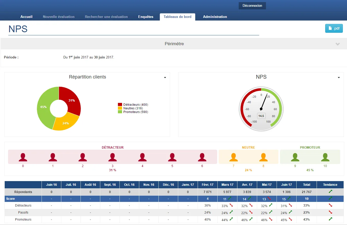Open the Accueil tab

pyautogui.click(x=26, y=17)
